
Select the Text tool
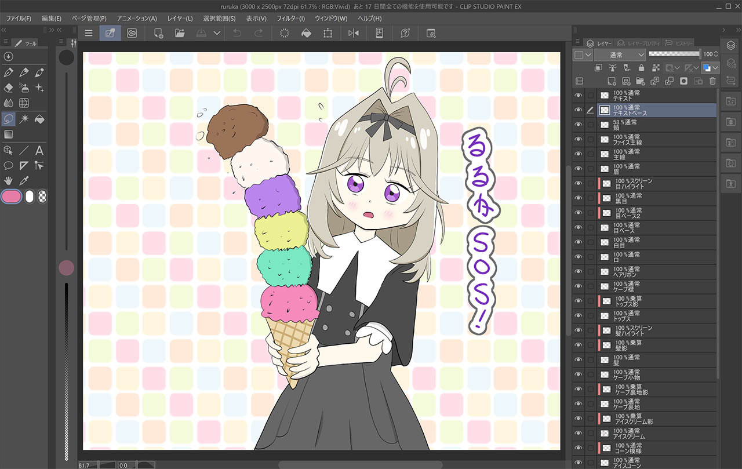39,150
